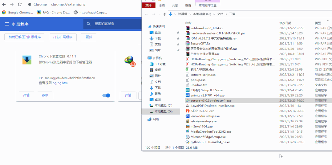Click the magnifier icon in extensions search
Image resolution: width=332 pixels, height=165 pixels.
pyautogui.click(x=89, y=24)
